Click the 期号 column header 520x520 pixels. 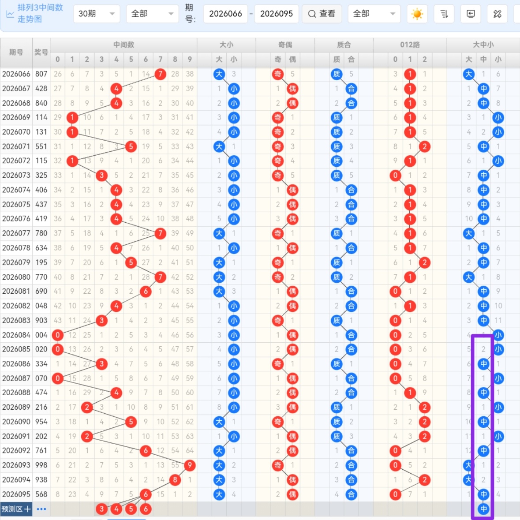[16, 52]
